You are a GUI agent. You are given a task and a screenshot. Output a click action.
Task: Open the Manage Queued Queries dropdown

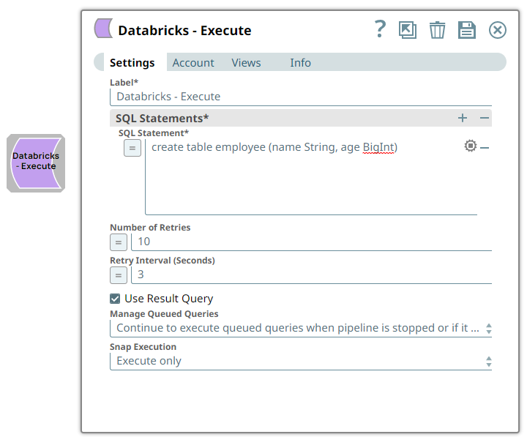coord(300,328)
